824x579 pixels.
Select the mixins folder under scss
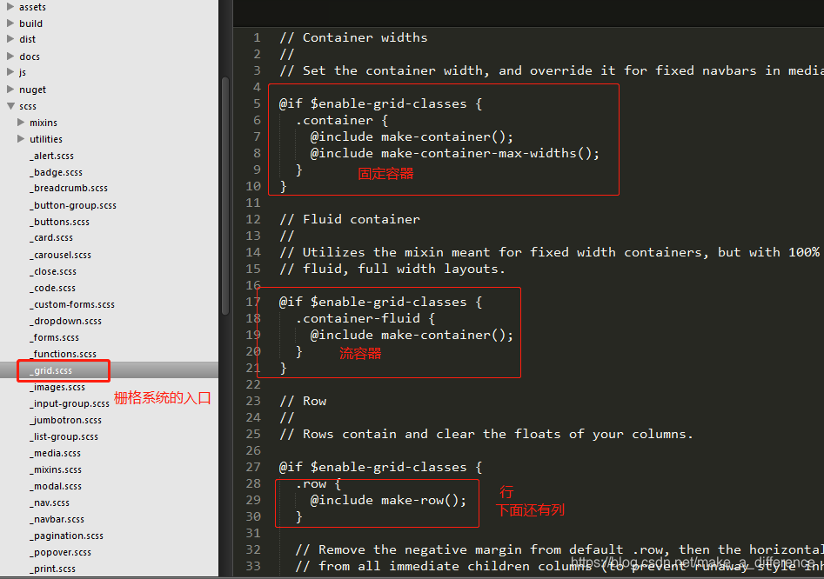[x=44, y=123]
